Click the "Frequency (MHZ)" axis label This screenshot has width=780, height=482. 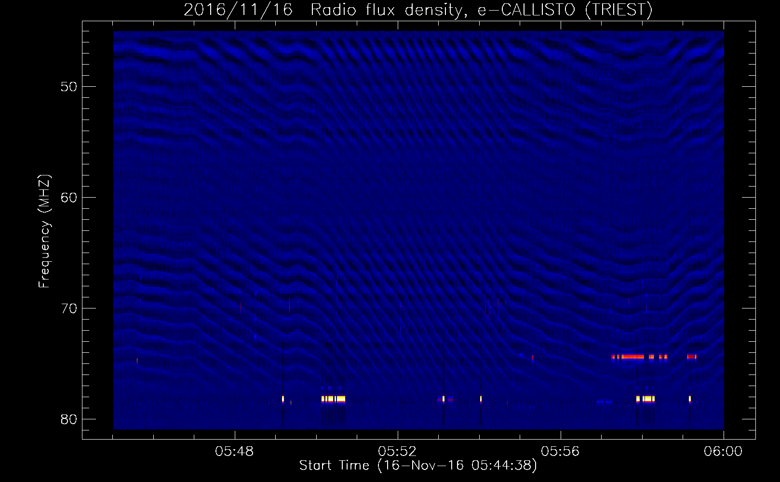pyautogui.click(x=44, y=231)
